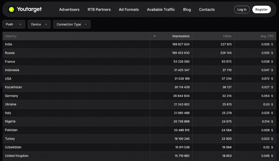Screen dimensions: 279x161
Task: Click the Nigeria row label
Action: coord(10,121)
